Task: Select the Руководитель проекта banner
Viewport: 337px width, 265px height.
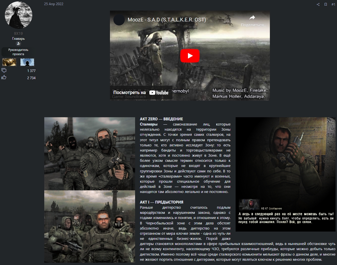Action: coord(18,52)
